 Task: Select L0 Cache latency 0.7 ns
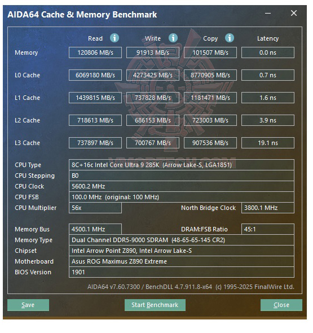click(x=268, y=75)
